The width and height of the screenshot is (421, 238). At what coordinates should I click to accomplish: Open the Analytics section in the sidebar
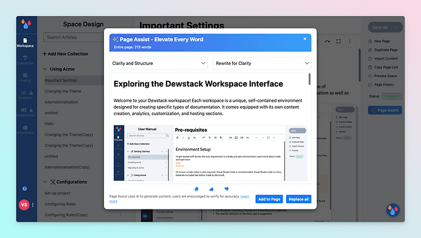point(25,95)
